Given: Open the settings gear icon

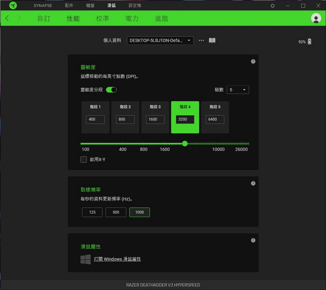Looking at the screenshot, I should 273,6.
